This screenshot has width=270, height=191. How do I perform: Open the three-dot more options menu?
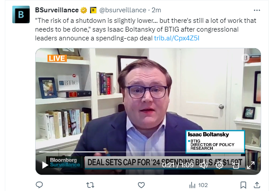tap(257, 10)
